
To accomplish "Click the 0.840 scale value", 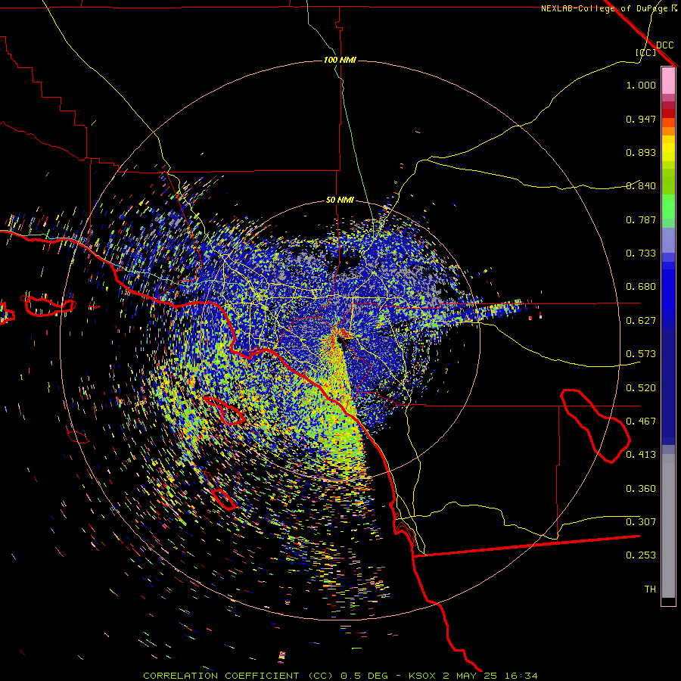I will 641,186.
